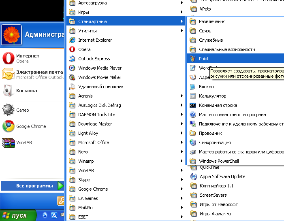Viewport: 284px width, 221px height.
Task: Expand the DAEMON Tools Lite folder
Action: (126, 115)
